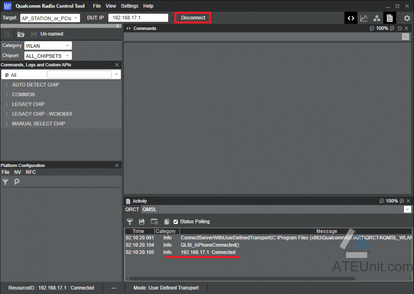Toggle the Status Polling checkbox
This screenshot has width=414, height=294.
(x=176, y=222)
